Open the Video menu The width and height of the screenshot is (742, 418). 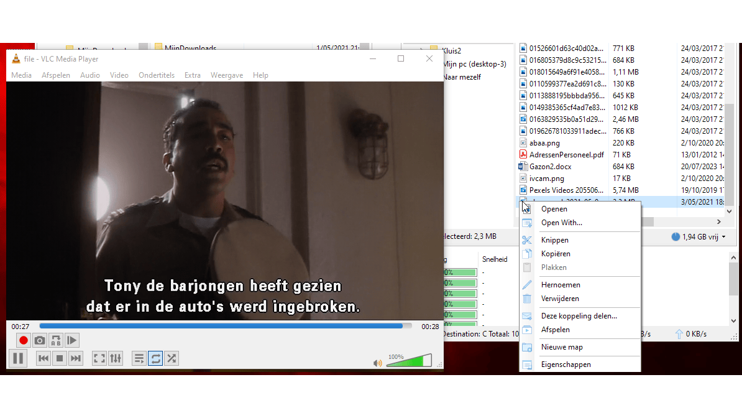[119, 75]
